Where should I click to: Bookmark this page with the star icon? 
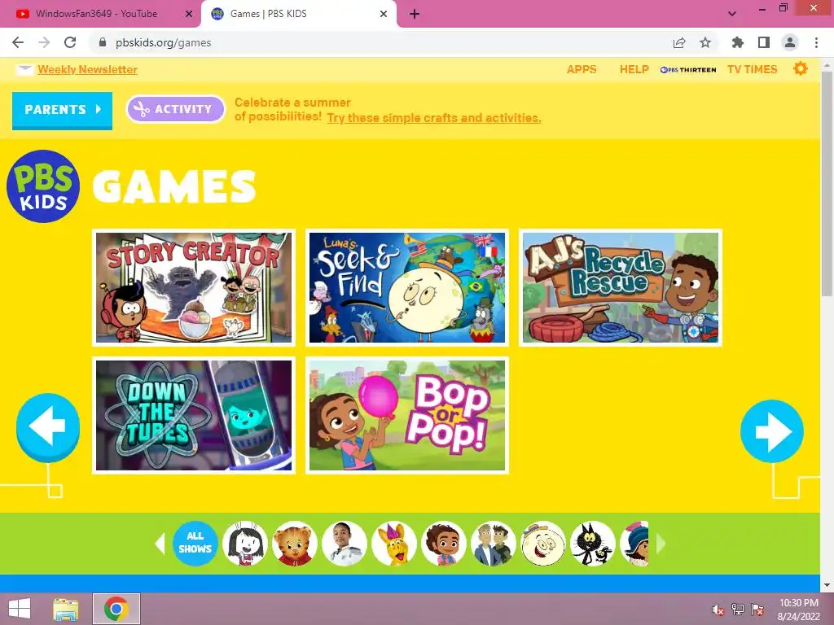(705, 42)
